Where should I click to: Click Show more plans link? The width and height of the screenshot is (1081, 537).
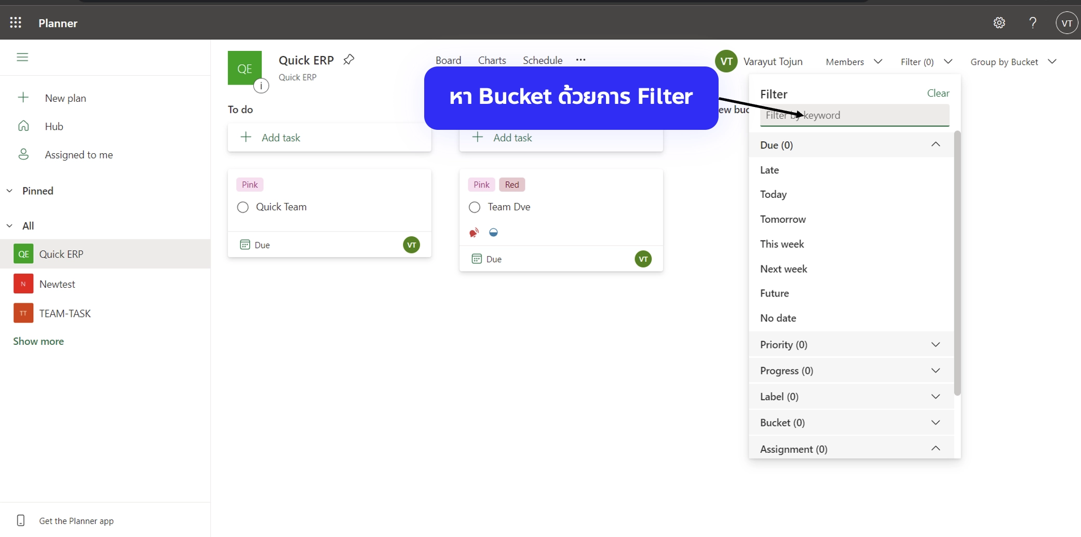point(38,341)
